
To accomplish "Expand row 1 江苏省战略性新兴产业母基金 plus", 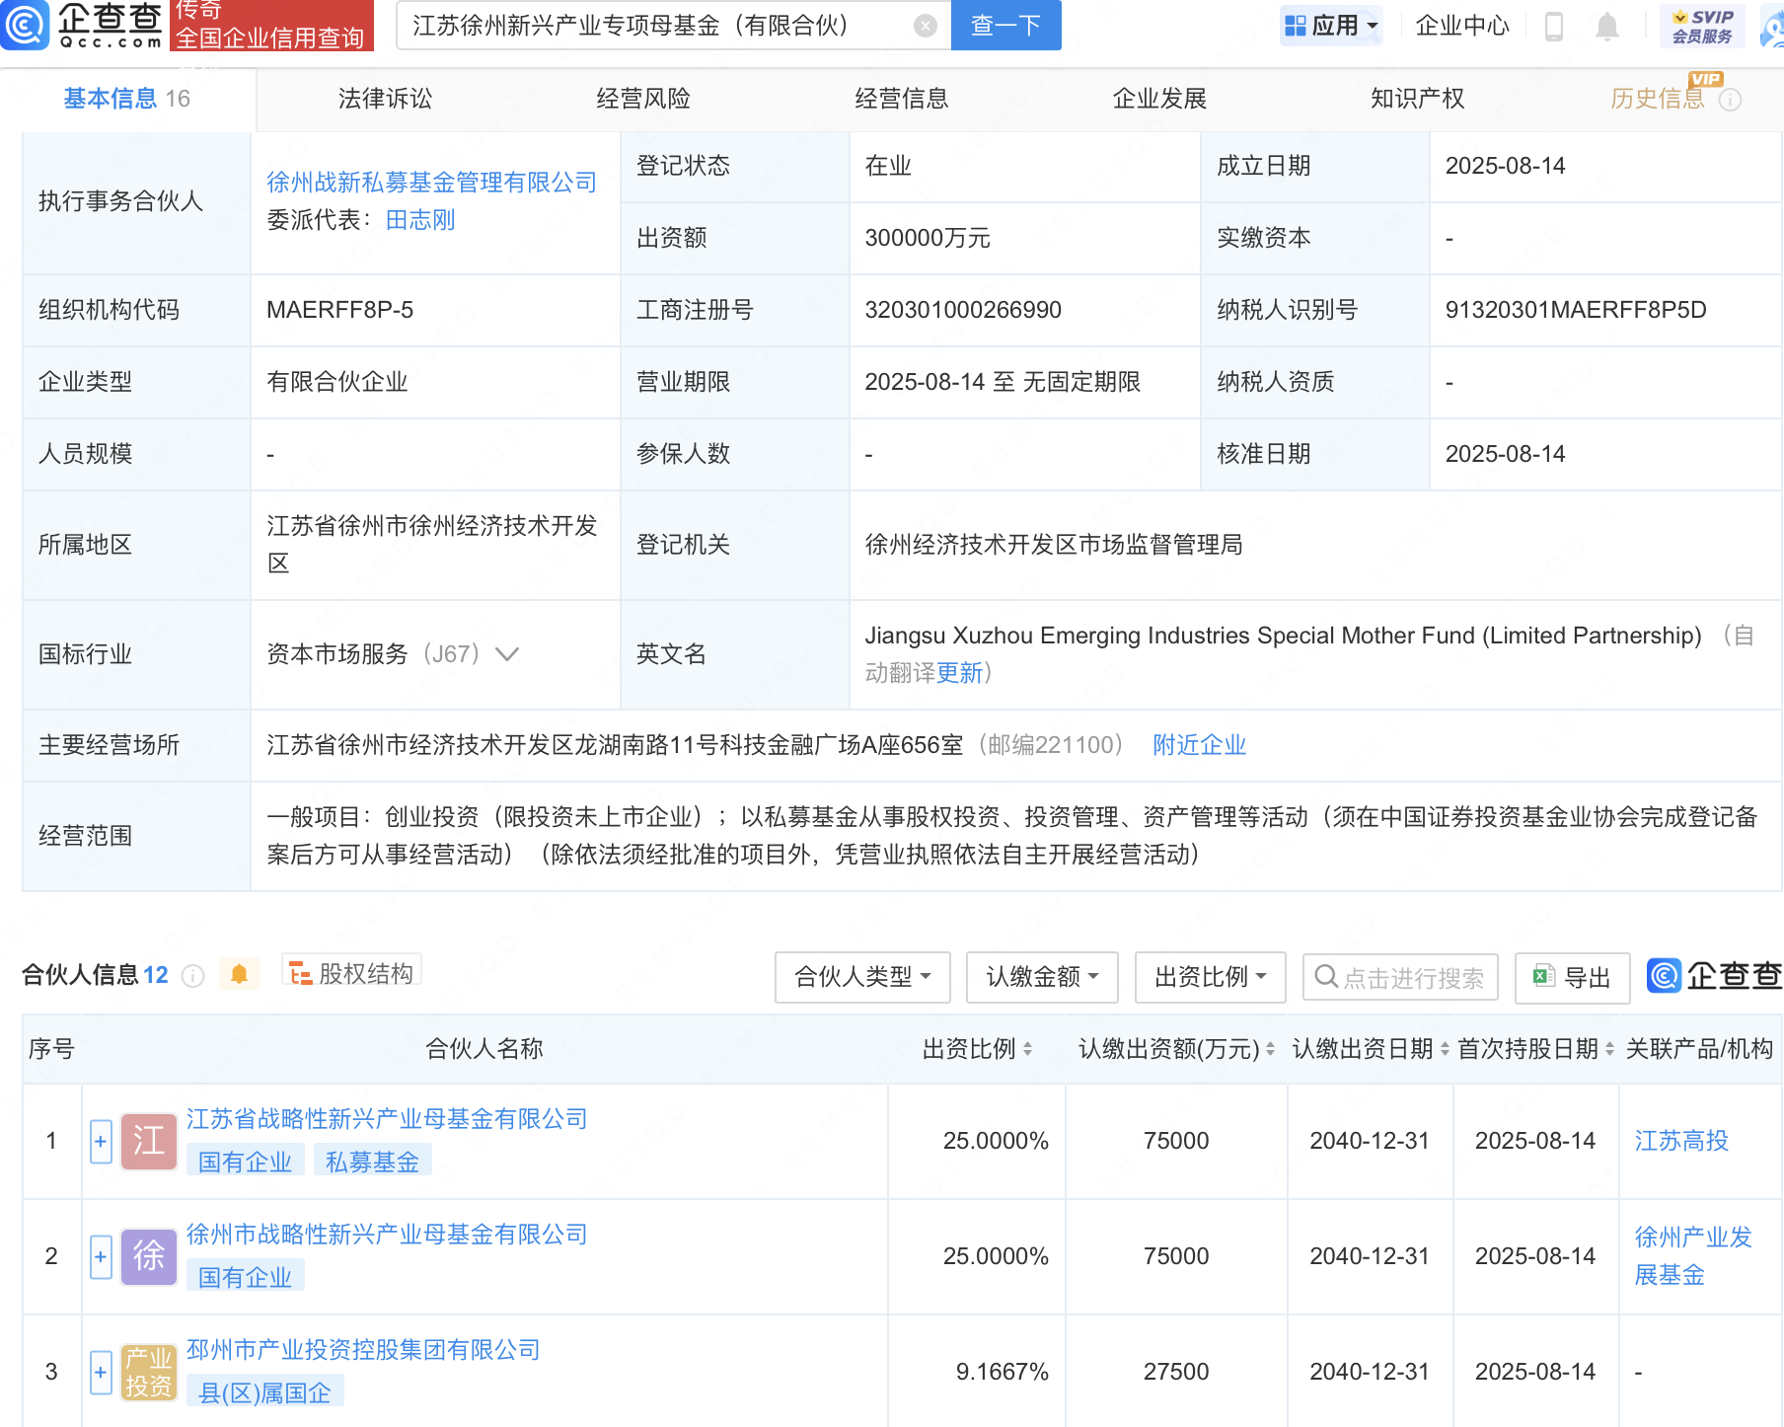I will pos(101,1141).
